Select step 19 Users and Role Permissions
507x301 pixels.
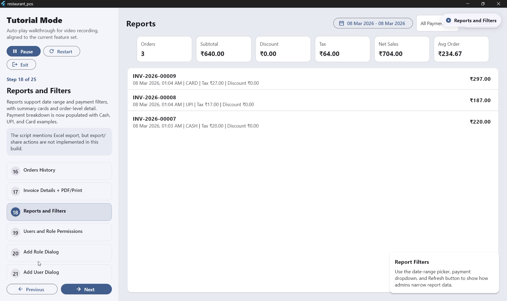(x=59, y=232)
